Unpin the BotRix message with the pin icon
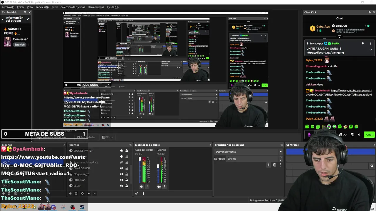 pyautogui.click(x=363, y=43)
